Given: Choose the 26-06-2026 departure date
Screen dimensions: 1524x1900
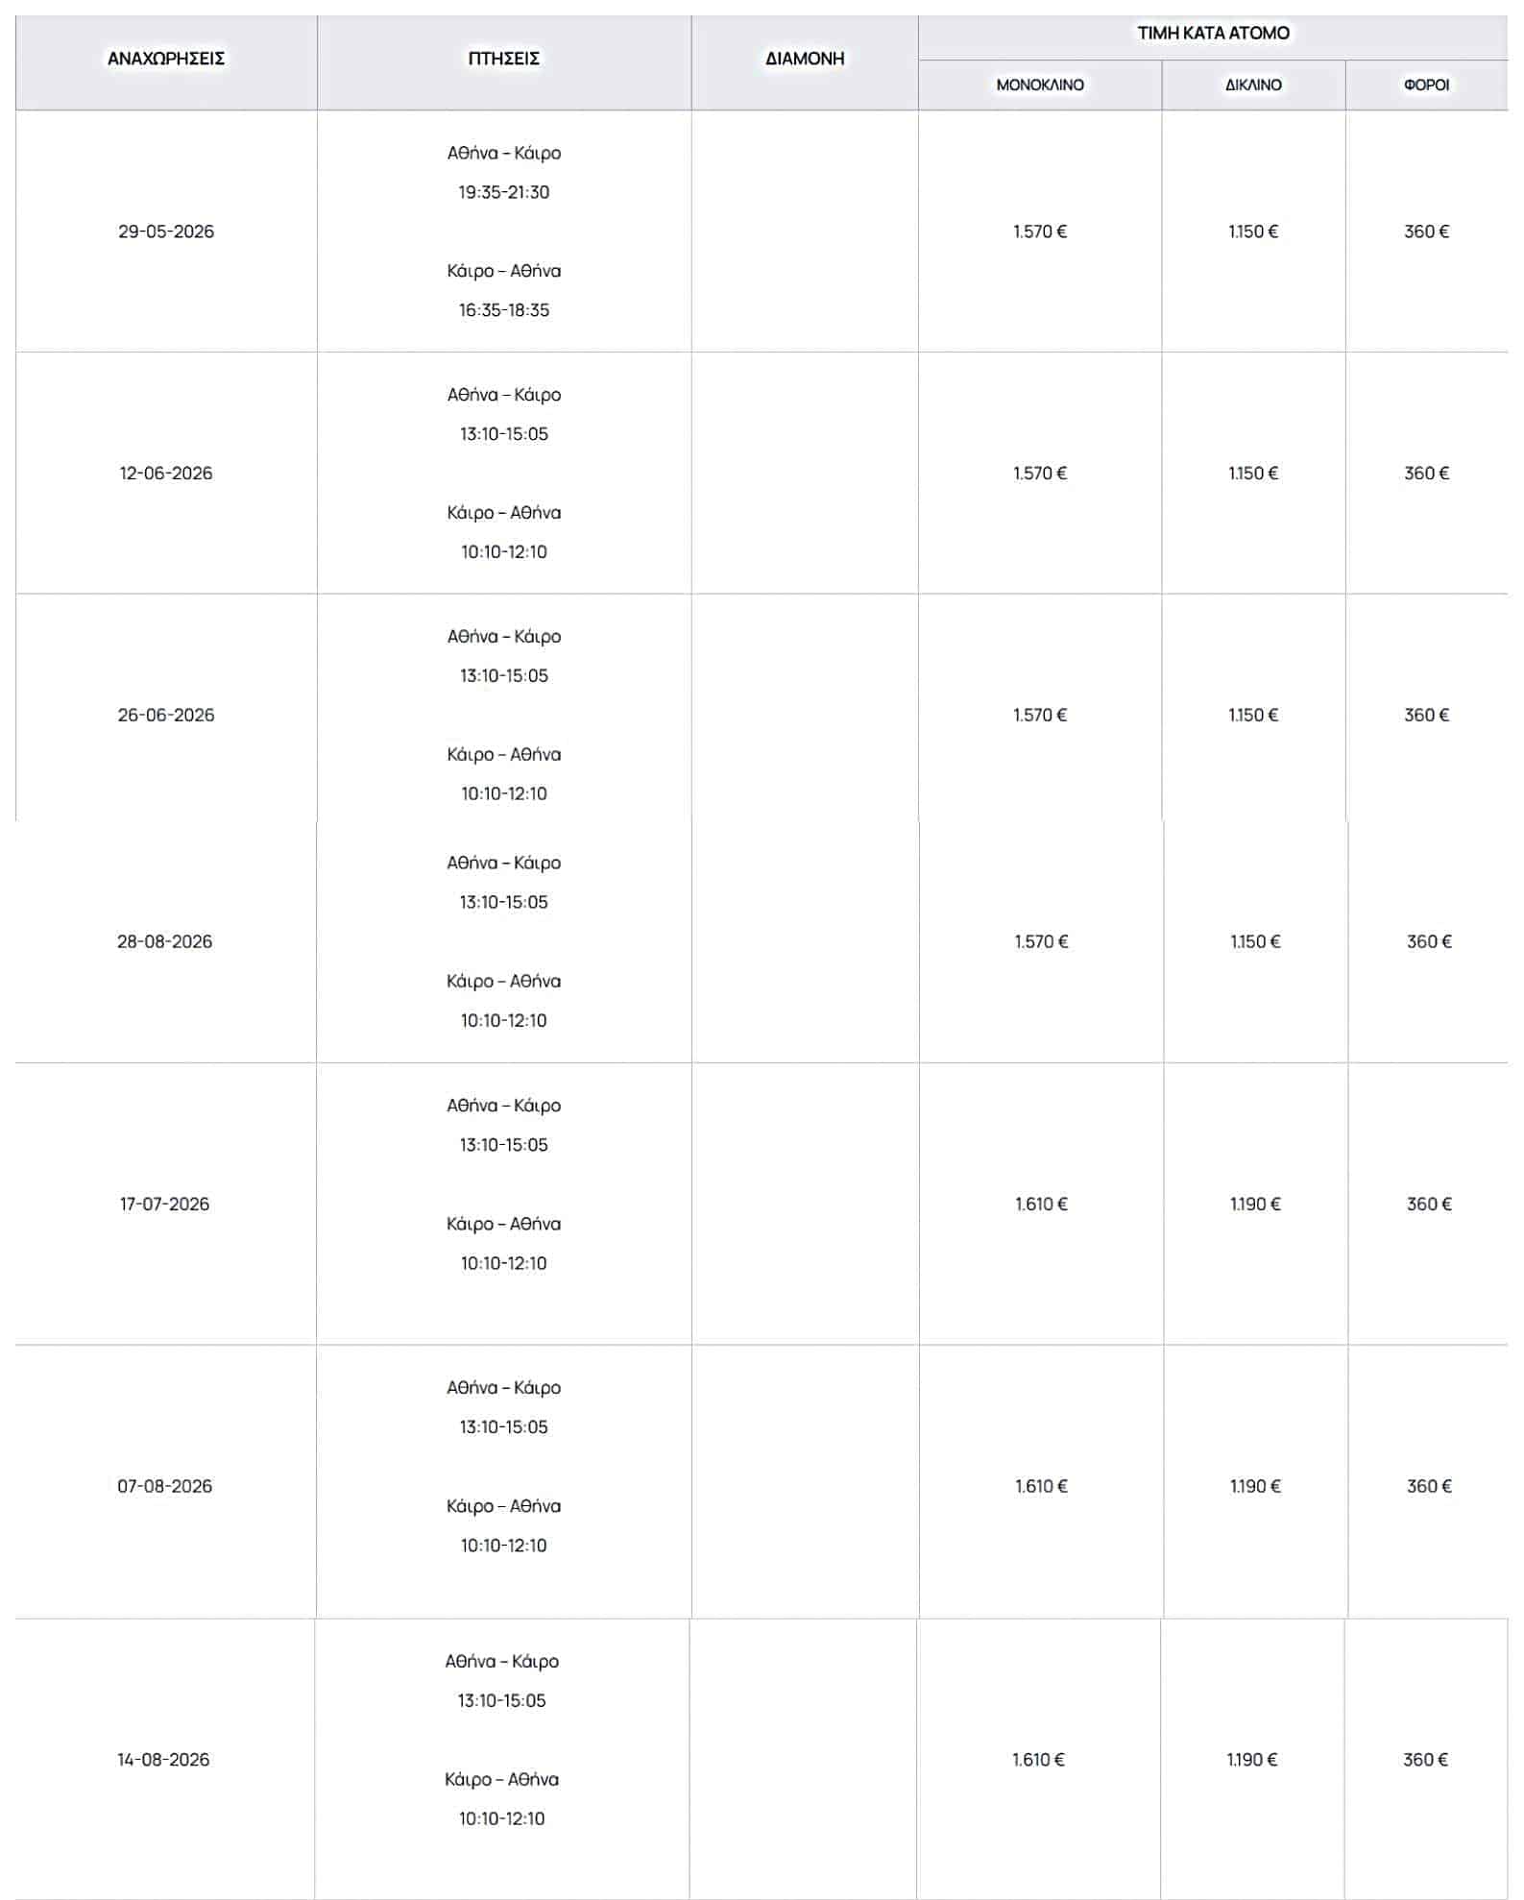Looking at the screenshot, I should [x=166, y=716].
